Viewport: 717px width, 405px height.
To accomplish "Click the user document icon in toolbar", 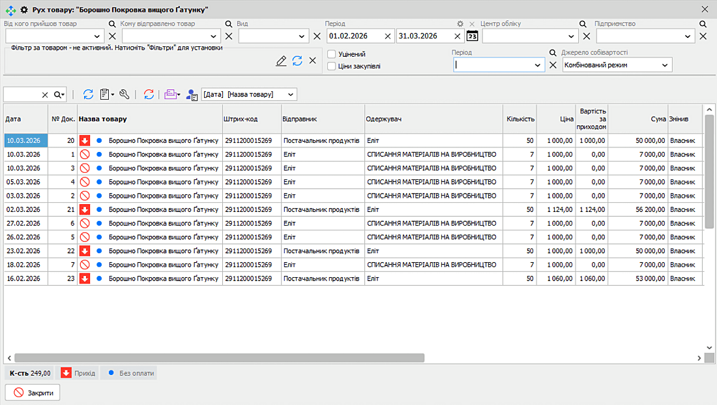I will coord(192,95).
